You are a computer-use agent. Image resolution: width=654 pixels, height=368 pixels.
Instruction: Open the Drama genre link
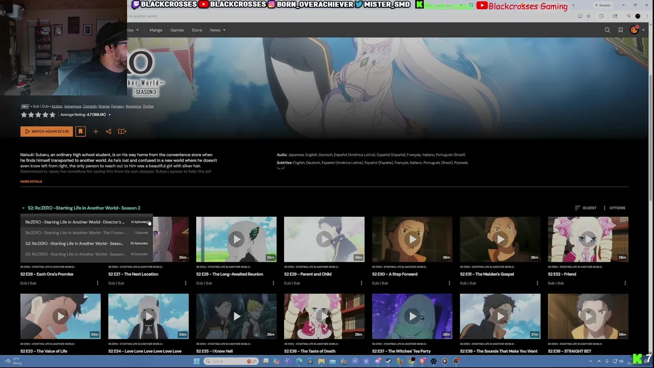click(x=104, y=106)
